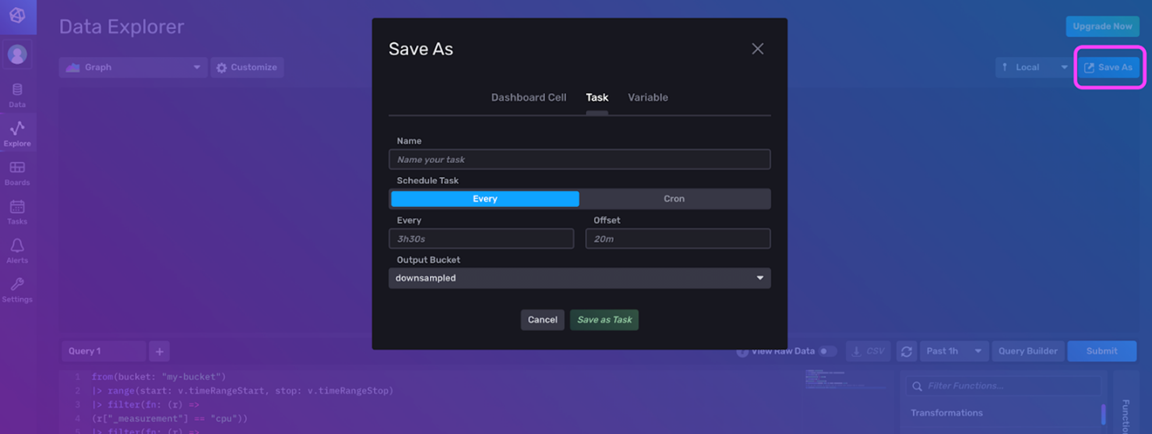
Task: Open Settings in the sidebar
Action: (17, 290)
